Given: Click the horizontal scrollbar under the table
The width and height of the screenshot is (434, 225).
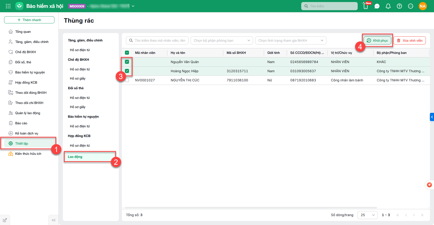Looking at the screenshot, I should (251, 208).
